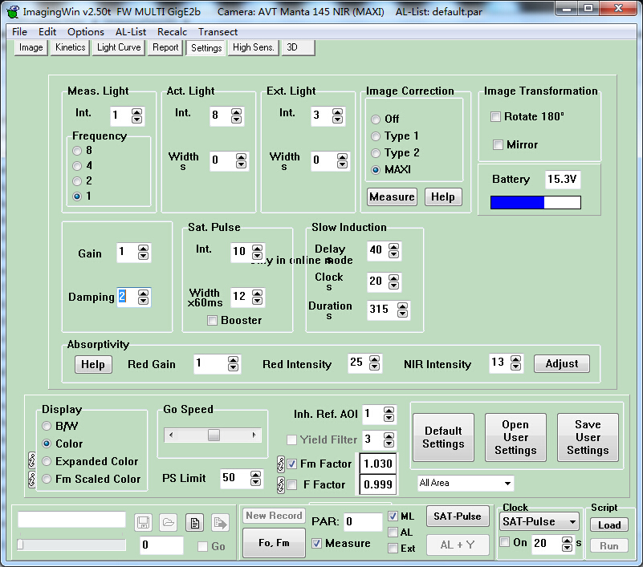Click the Default Settings button
This screenshot has height=567, width=643.
point(443,437)
